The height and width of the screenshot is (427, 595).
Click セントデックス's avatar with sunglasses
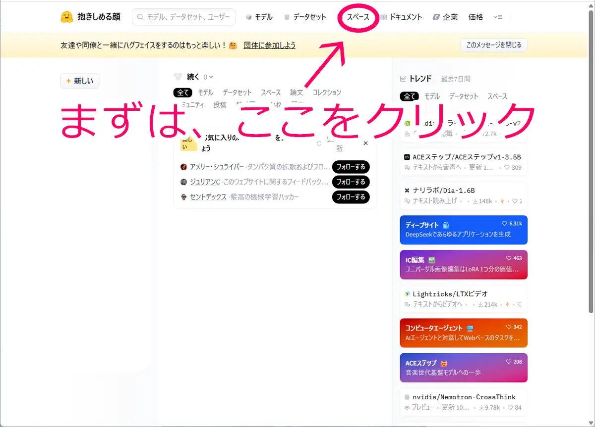[x=183, y=197]
